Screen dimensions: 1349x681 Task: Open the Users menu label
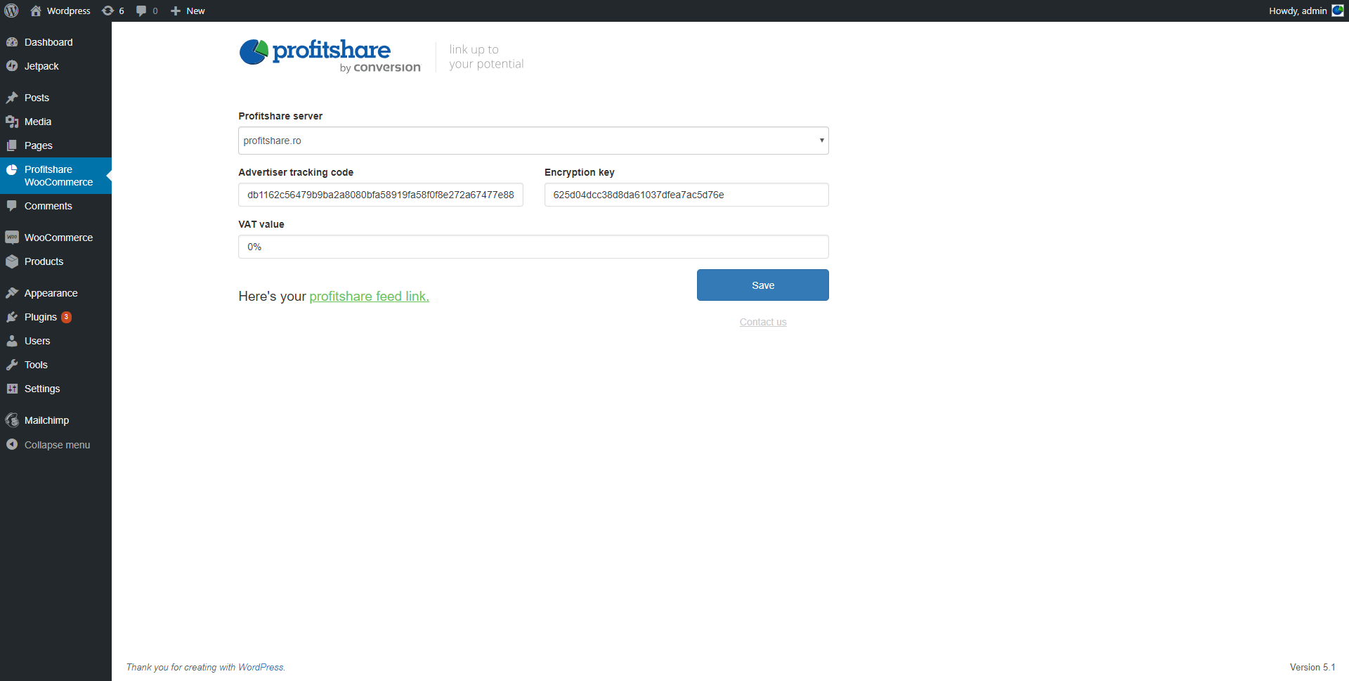(37, 341)
